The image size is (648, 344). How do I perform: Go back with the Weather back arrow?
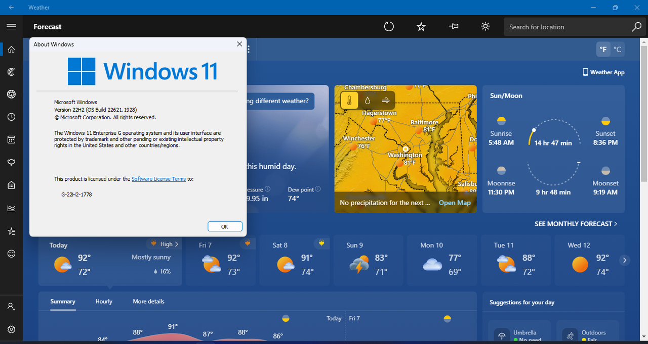pyautogui.click(x=11, y=8)
